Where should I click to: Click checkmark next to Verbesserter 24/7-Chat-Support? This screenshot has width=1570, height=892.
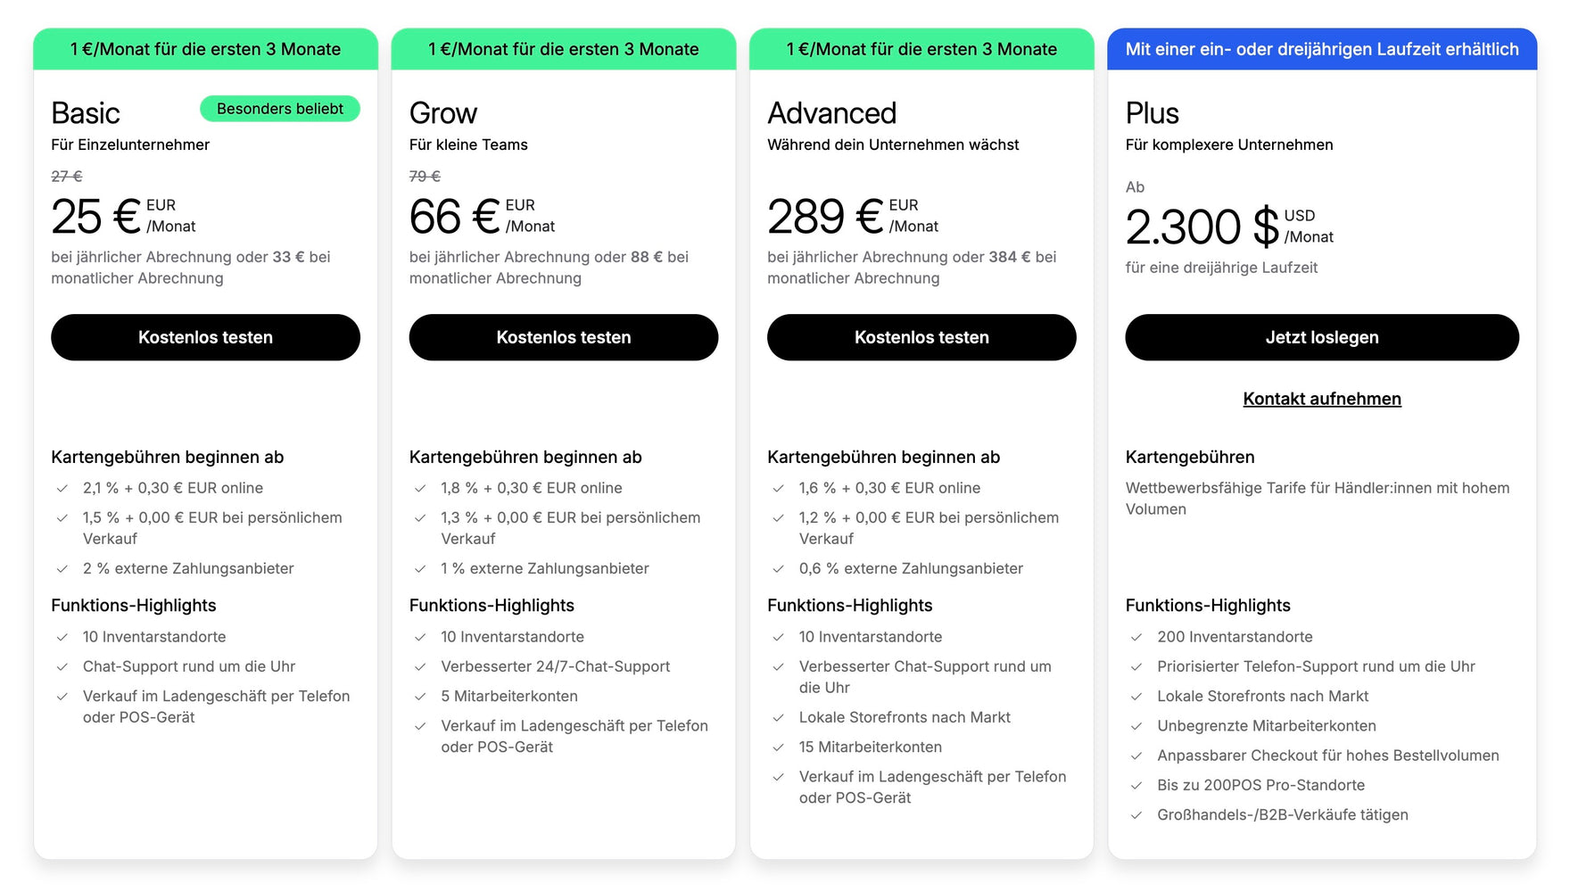click(x=420, y=667)
